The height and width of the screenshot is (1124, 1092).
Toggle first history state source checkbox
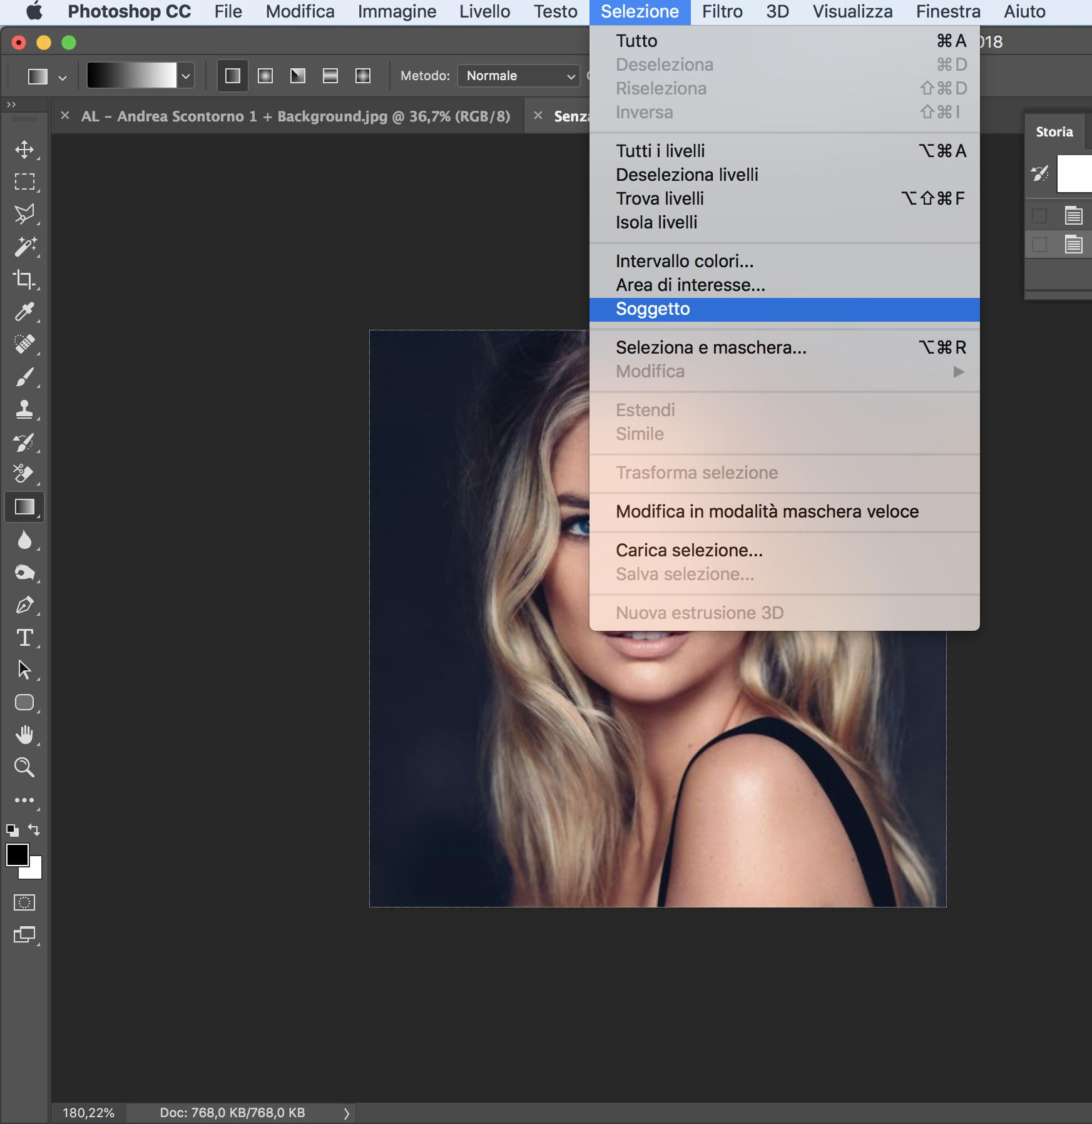1039,216
